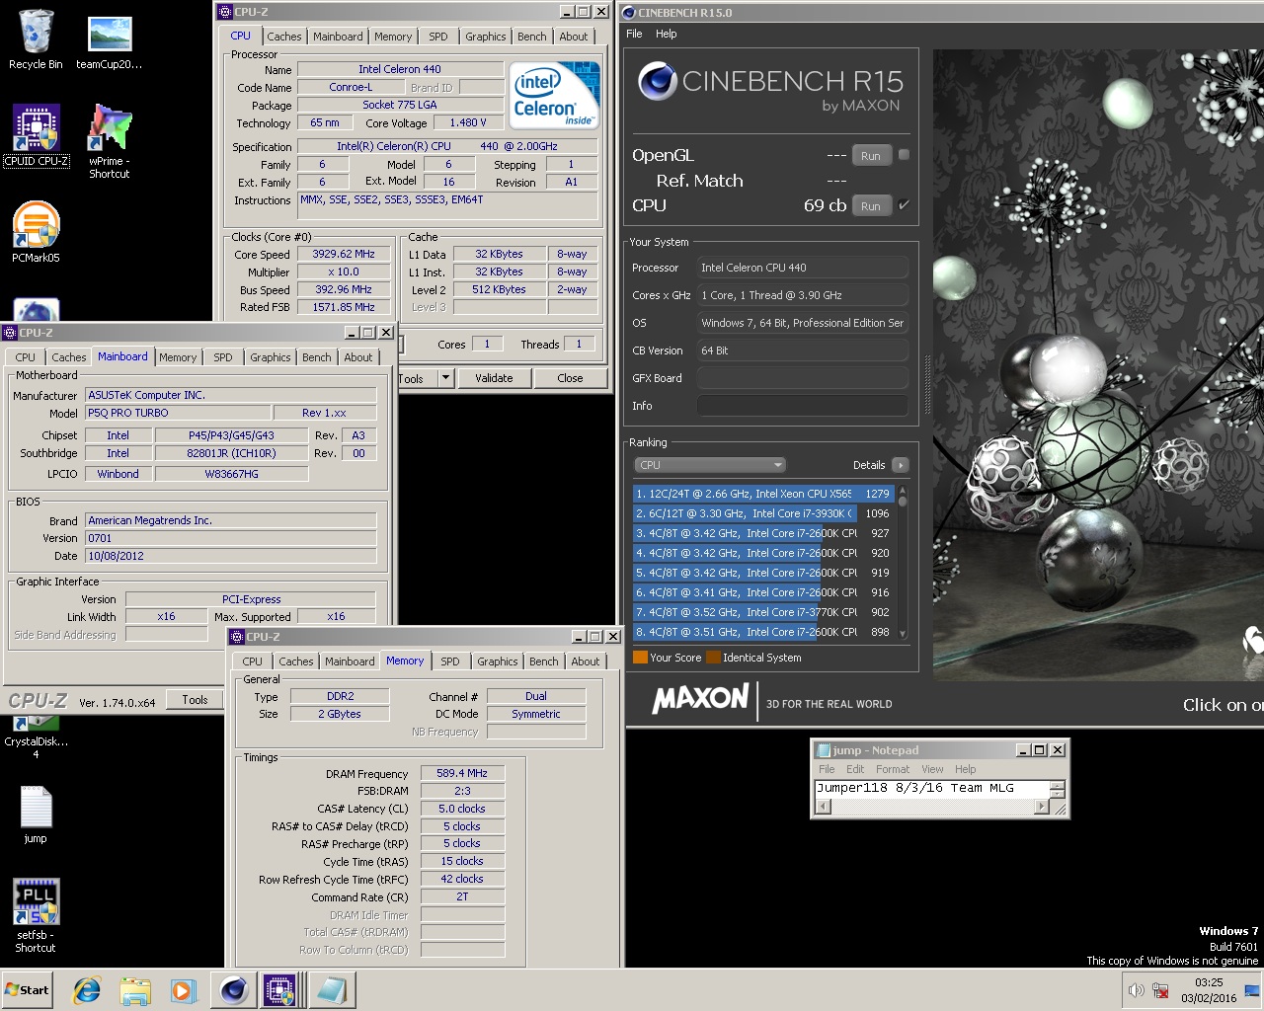This screenshot has width=1264, height=1011.
Task: Launch setfsb shortcut on desktop
Action: (x=36, y=915)
